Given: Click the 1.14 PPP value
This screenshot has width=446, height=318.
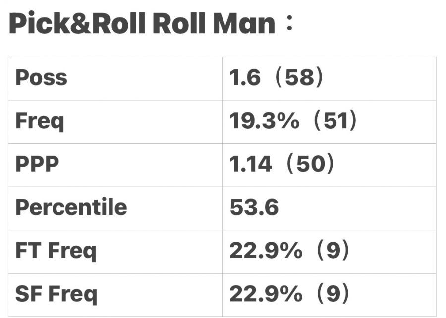Looking at the screenshot, I should 251,164.
